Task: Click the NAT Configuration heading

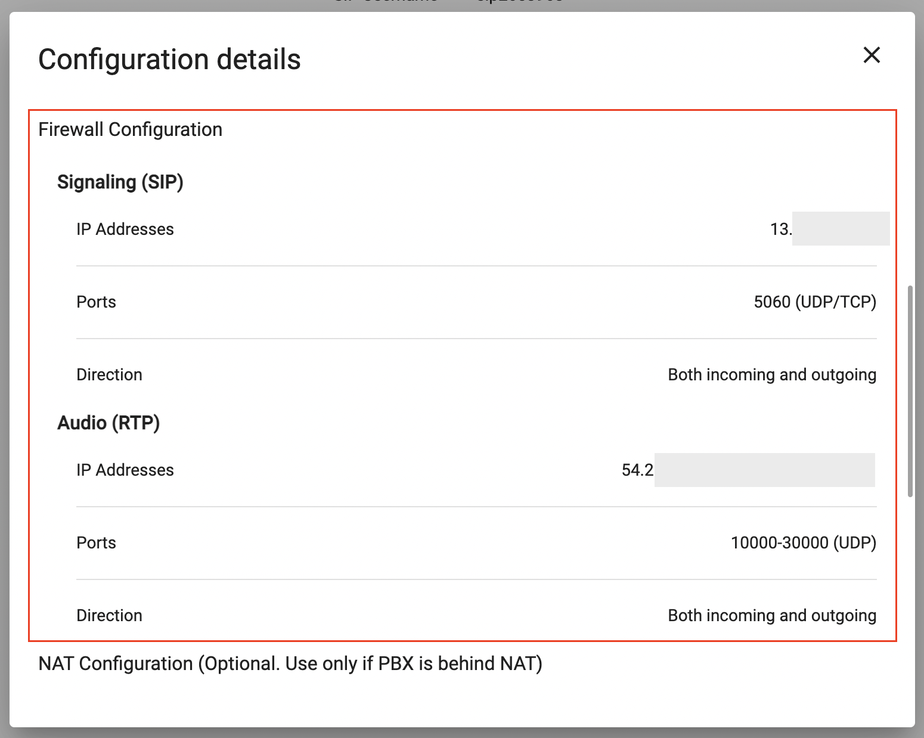Action: click(x=290, y=663)
